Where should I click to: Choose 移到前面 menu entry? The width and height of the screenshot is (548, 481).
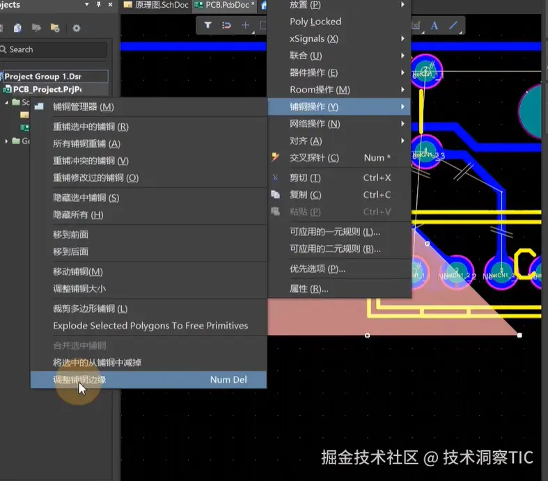148,235
